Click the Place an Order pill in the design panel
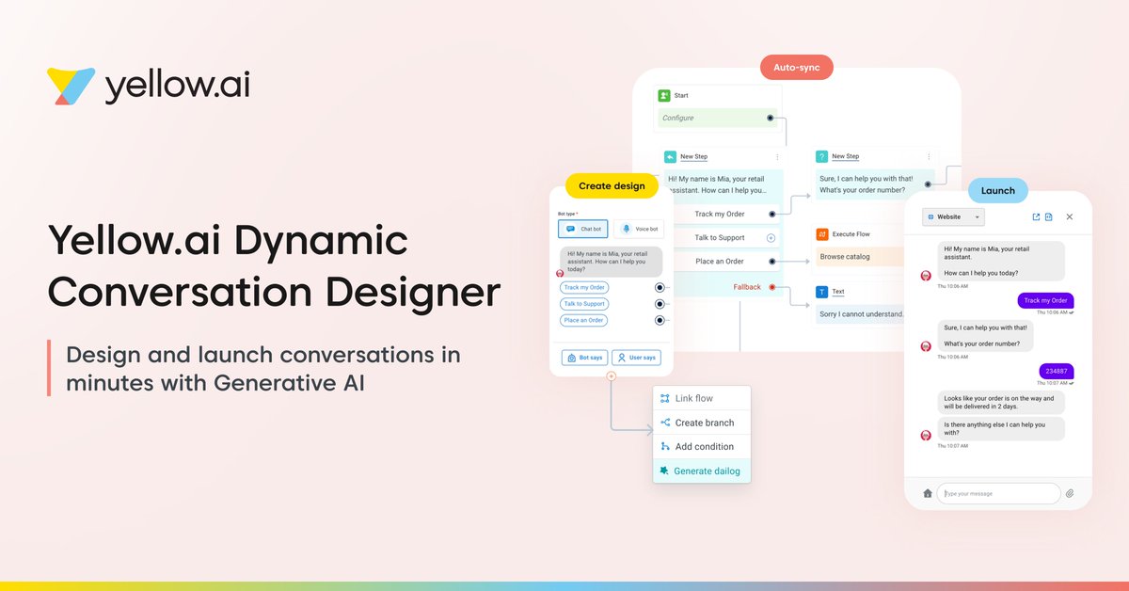 (584, 320)
